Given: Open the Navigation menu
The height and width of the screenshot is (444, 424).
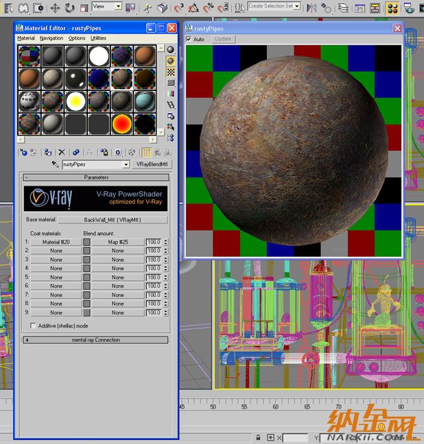Looking at the screenshot, I should [x=51, y=38].
